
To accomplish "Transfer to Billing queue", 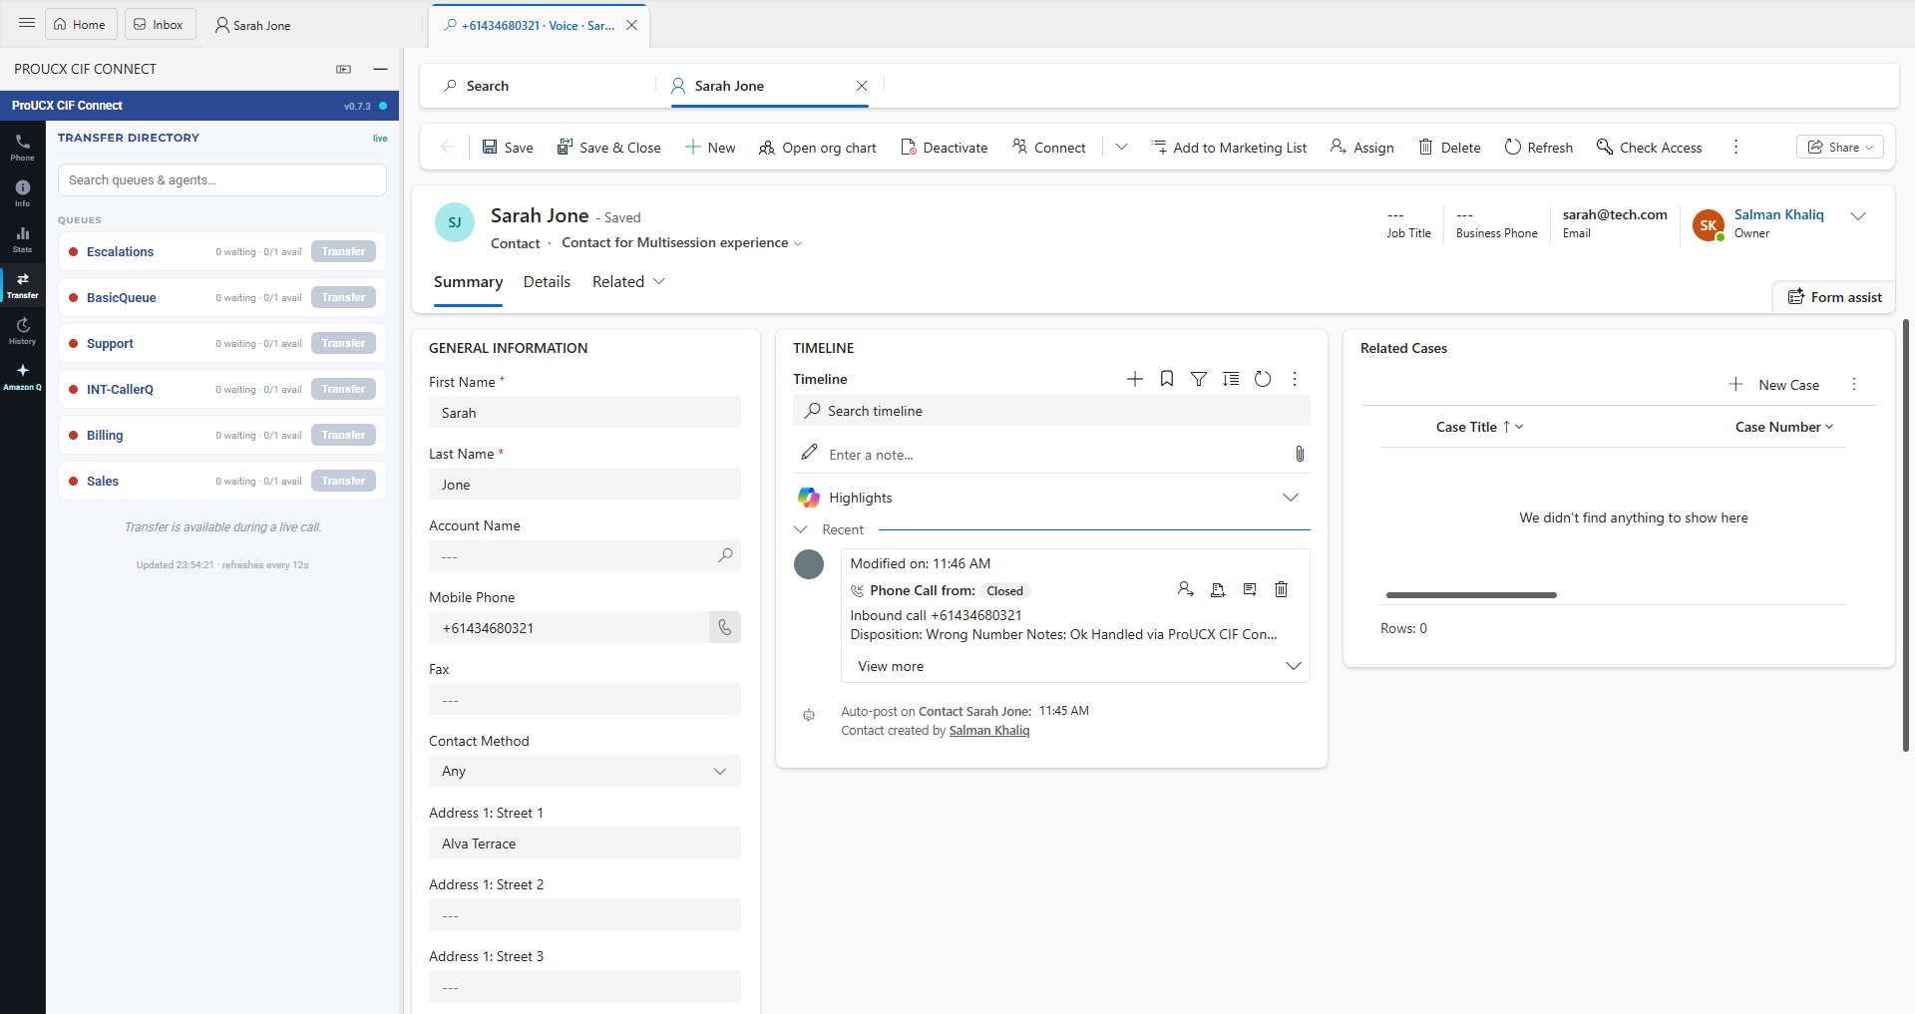I will 343,435.
